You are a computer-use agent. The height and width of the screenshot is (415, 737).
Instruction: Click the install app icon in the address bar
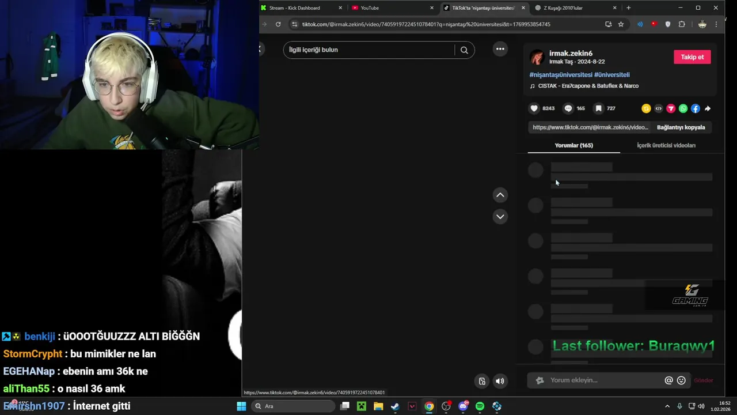[x=608, y=24]
